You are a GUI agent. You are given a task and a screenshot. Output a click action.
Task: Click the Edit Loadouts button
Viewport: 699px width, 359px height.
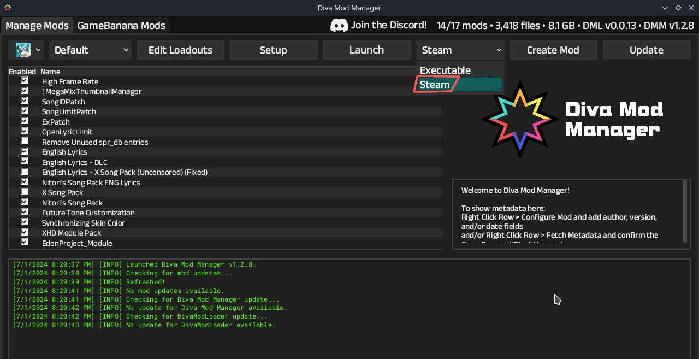coord(180,50)
